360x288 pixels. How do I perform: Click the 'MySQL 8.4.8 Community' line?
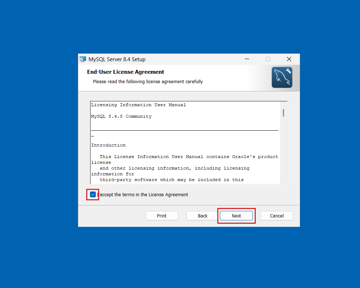click(x=121, y=116)
